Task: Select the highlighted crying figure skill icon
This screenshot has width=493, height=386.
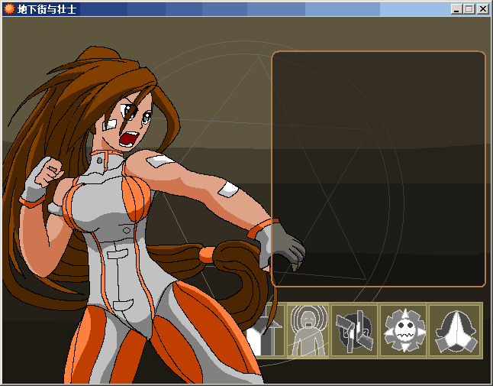Action: click(308, 330)
